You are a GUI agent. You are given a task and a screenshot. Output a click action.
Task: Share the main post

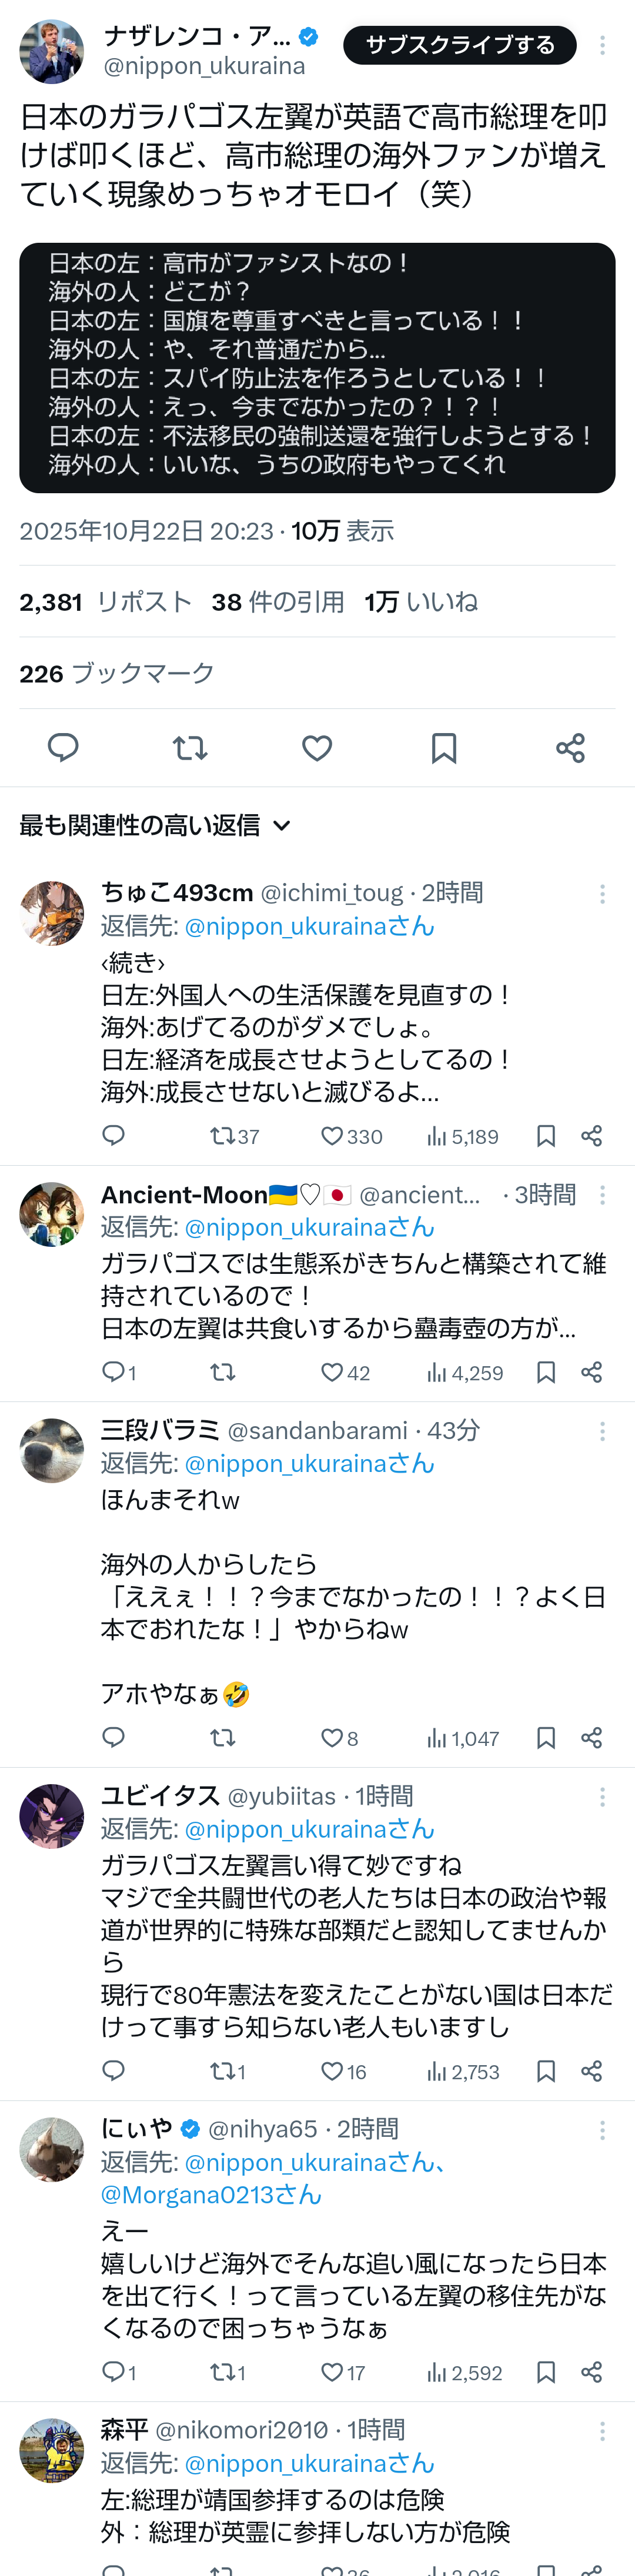point(571,747)
